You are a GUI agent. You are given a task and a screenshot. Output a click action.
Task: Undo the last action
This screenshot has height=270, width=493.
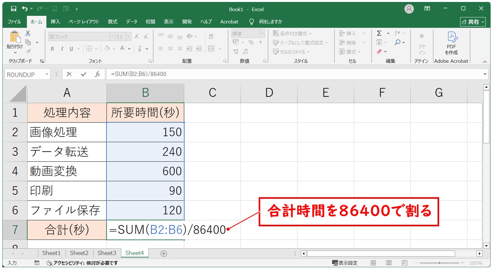click(25, 9)
